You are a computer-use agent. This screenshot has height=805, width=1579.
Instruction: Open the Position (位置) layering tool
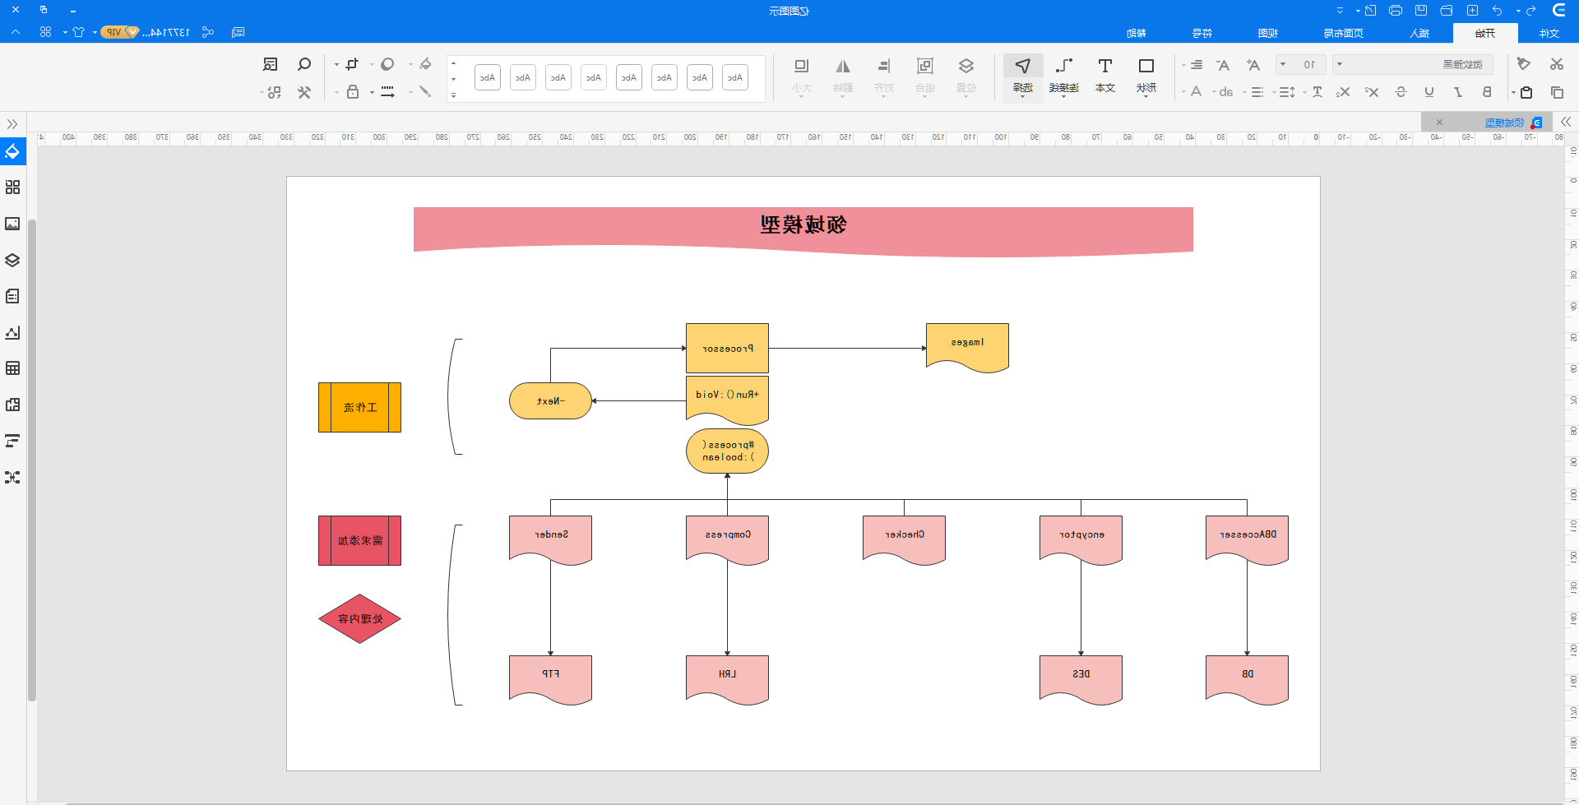[966, 76]
